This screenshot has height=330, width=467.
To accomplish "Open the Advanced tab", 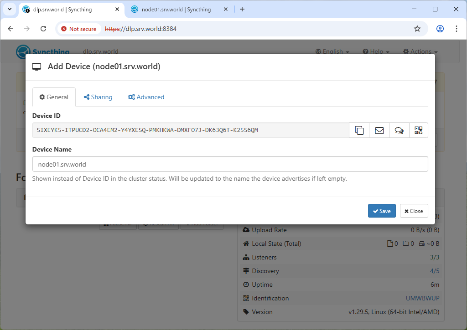I will pos(146,97).
